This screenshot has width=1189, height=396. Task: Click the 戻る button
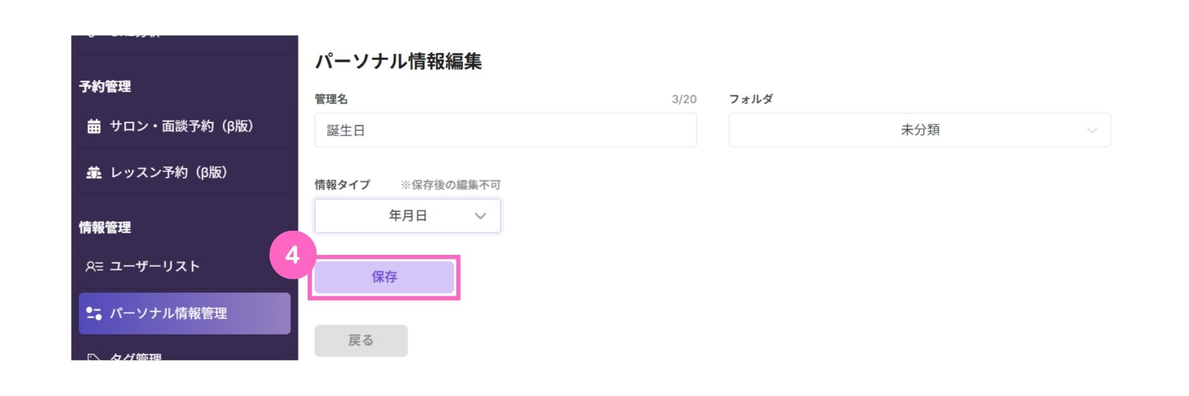pos(361,340)
